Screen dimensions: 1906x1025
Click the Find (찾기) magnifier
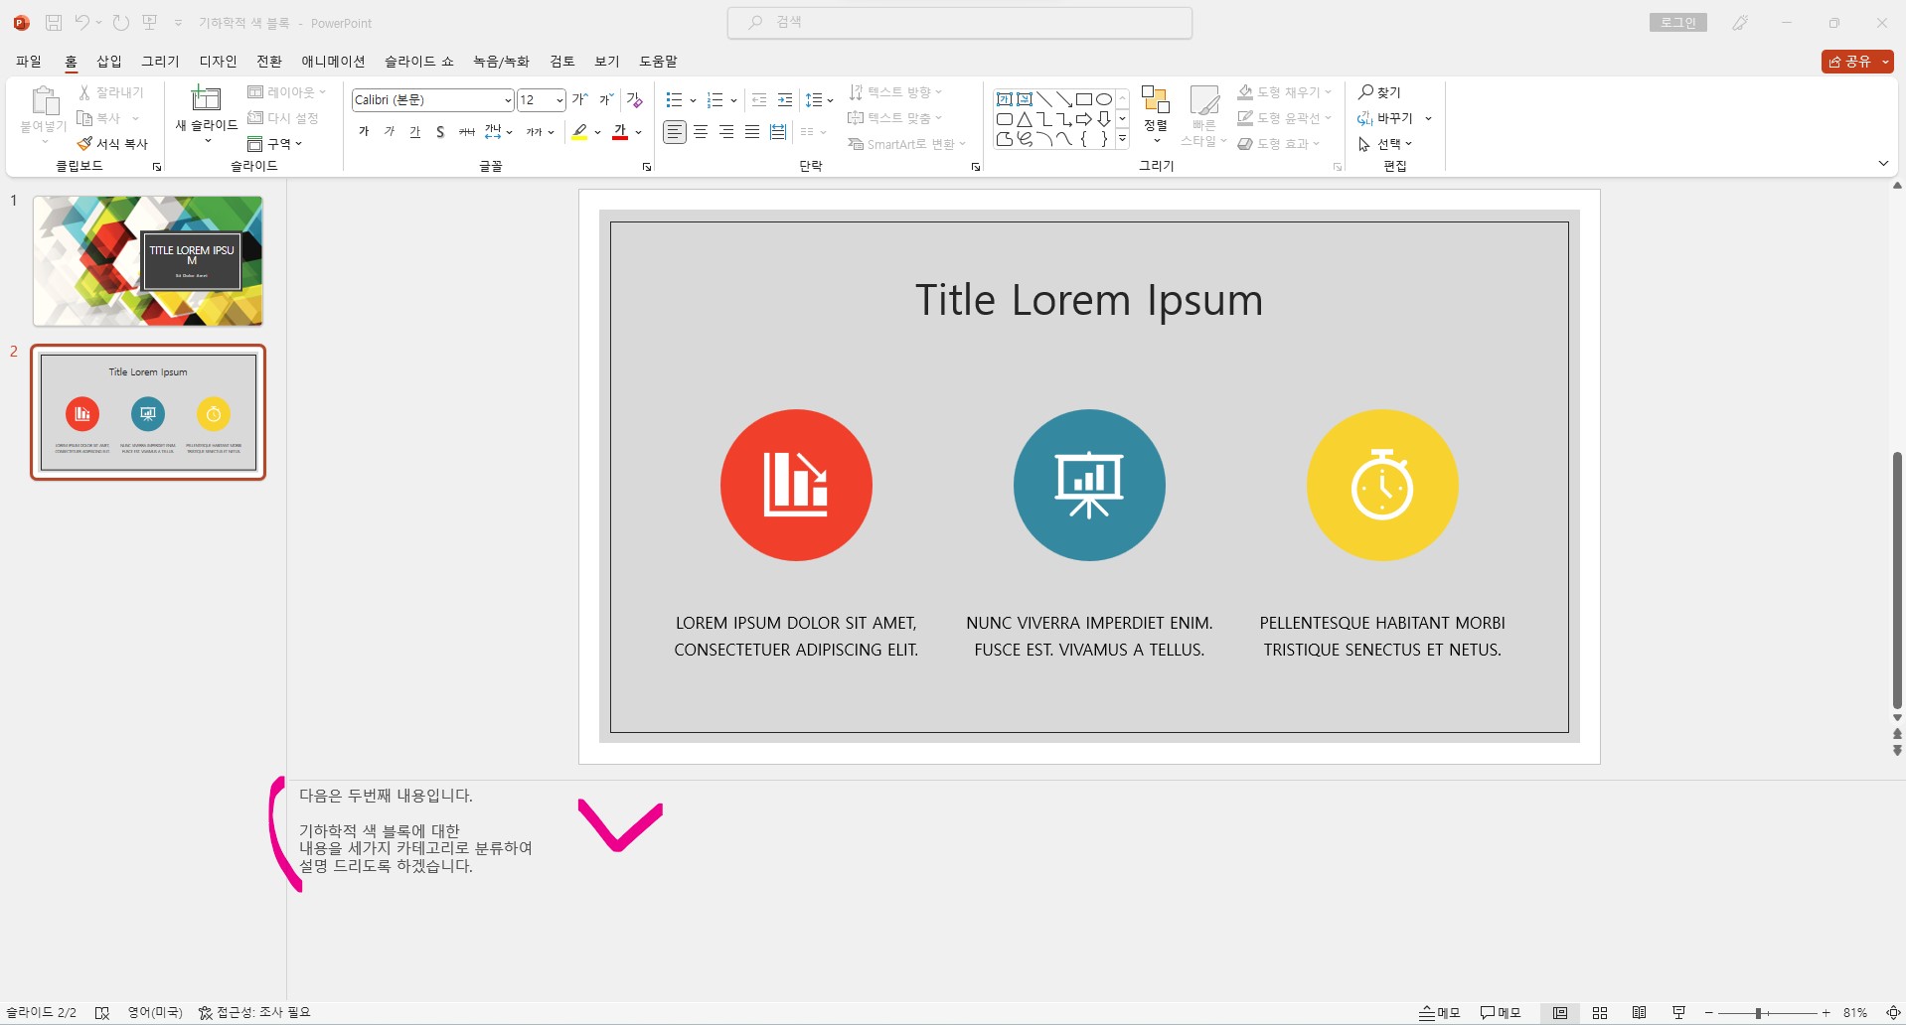(1366, 91)
